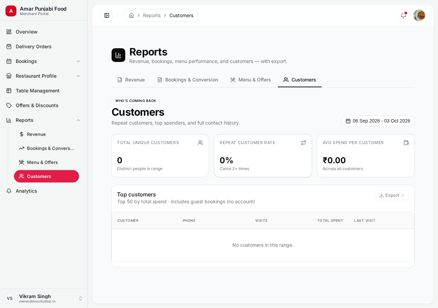Go to Overview in sidebar
This screenshot has height=308, width=438.
click(x=44, y=32)
